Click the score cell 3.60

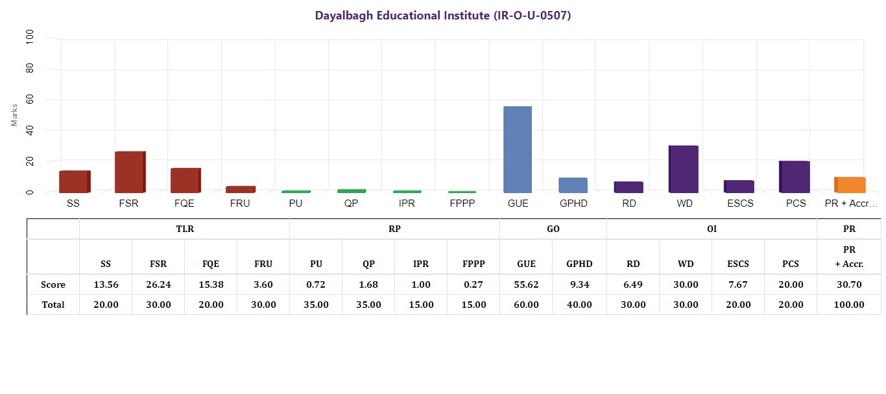click(x=263, y=284)
